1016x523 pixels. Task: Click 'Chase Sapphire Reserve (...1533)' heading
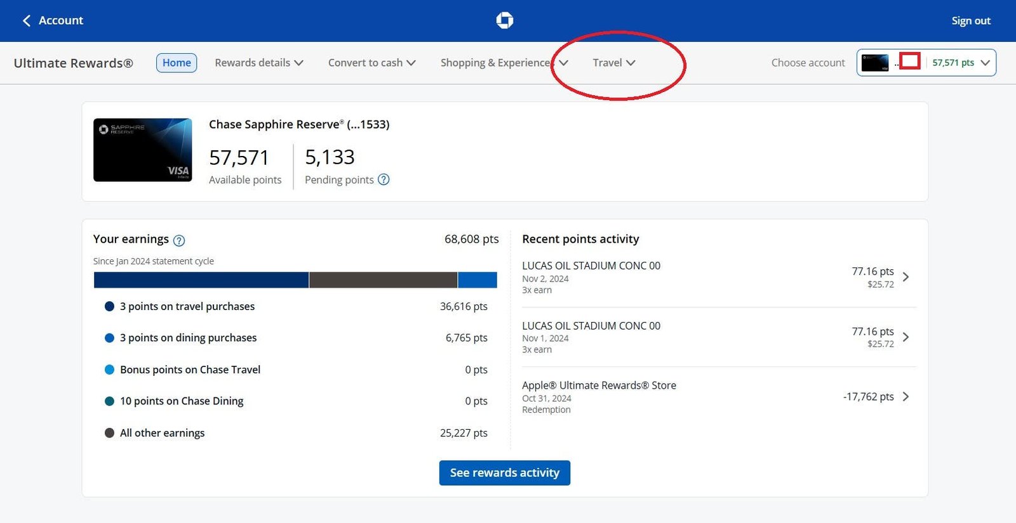click(x=299, y=124)
